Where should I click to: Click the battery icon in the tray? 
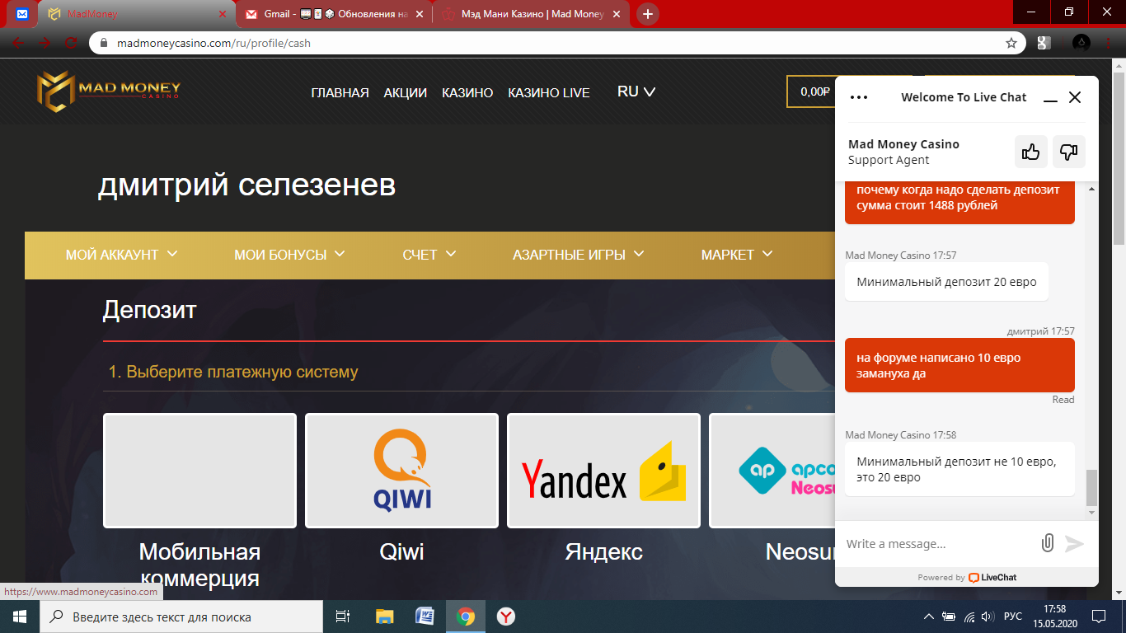pos(950,617)
